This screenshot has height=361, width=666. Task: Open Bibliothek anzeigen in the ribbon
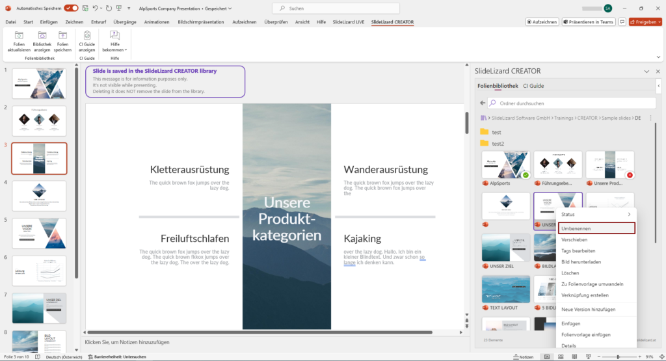coord(42,41)
